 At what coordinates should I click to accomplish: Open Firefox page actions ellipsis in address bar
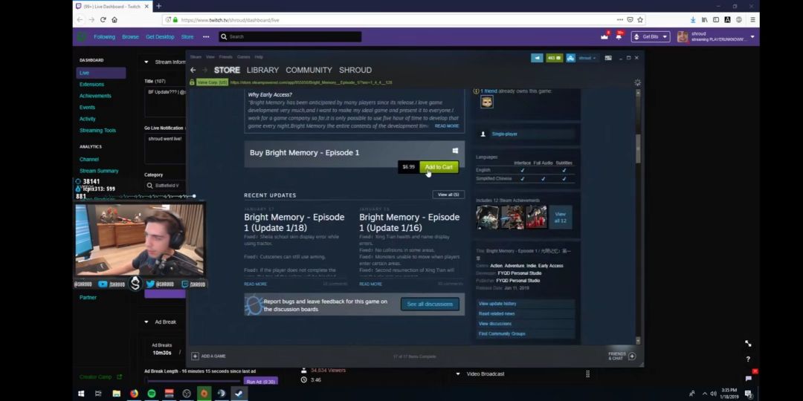tap(620, 19)
